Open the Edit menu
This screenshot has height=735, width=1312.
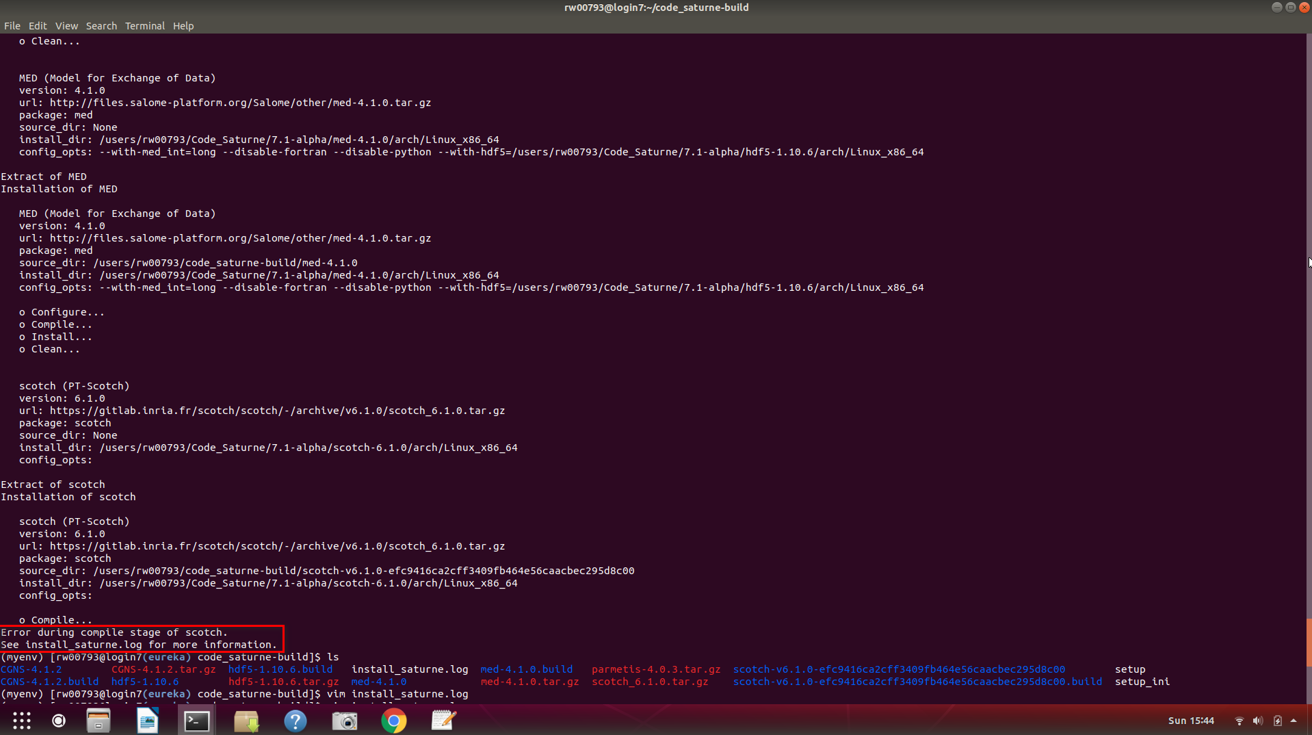38,26
